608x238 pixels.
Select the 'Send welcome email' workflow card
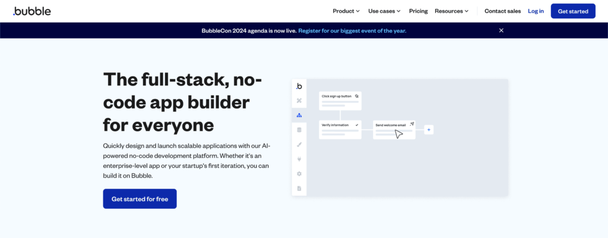tap(394, 130)
